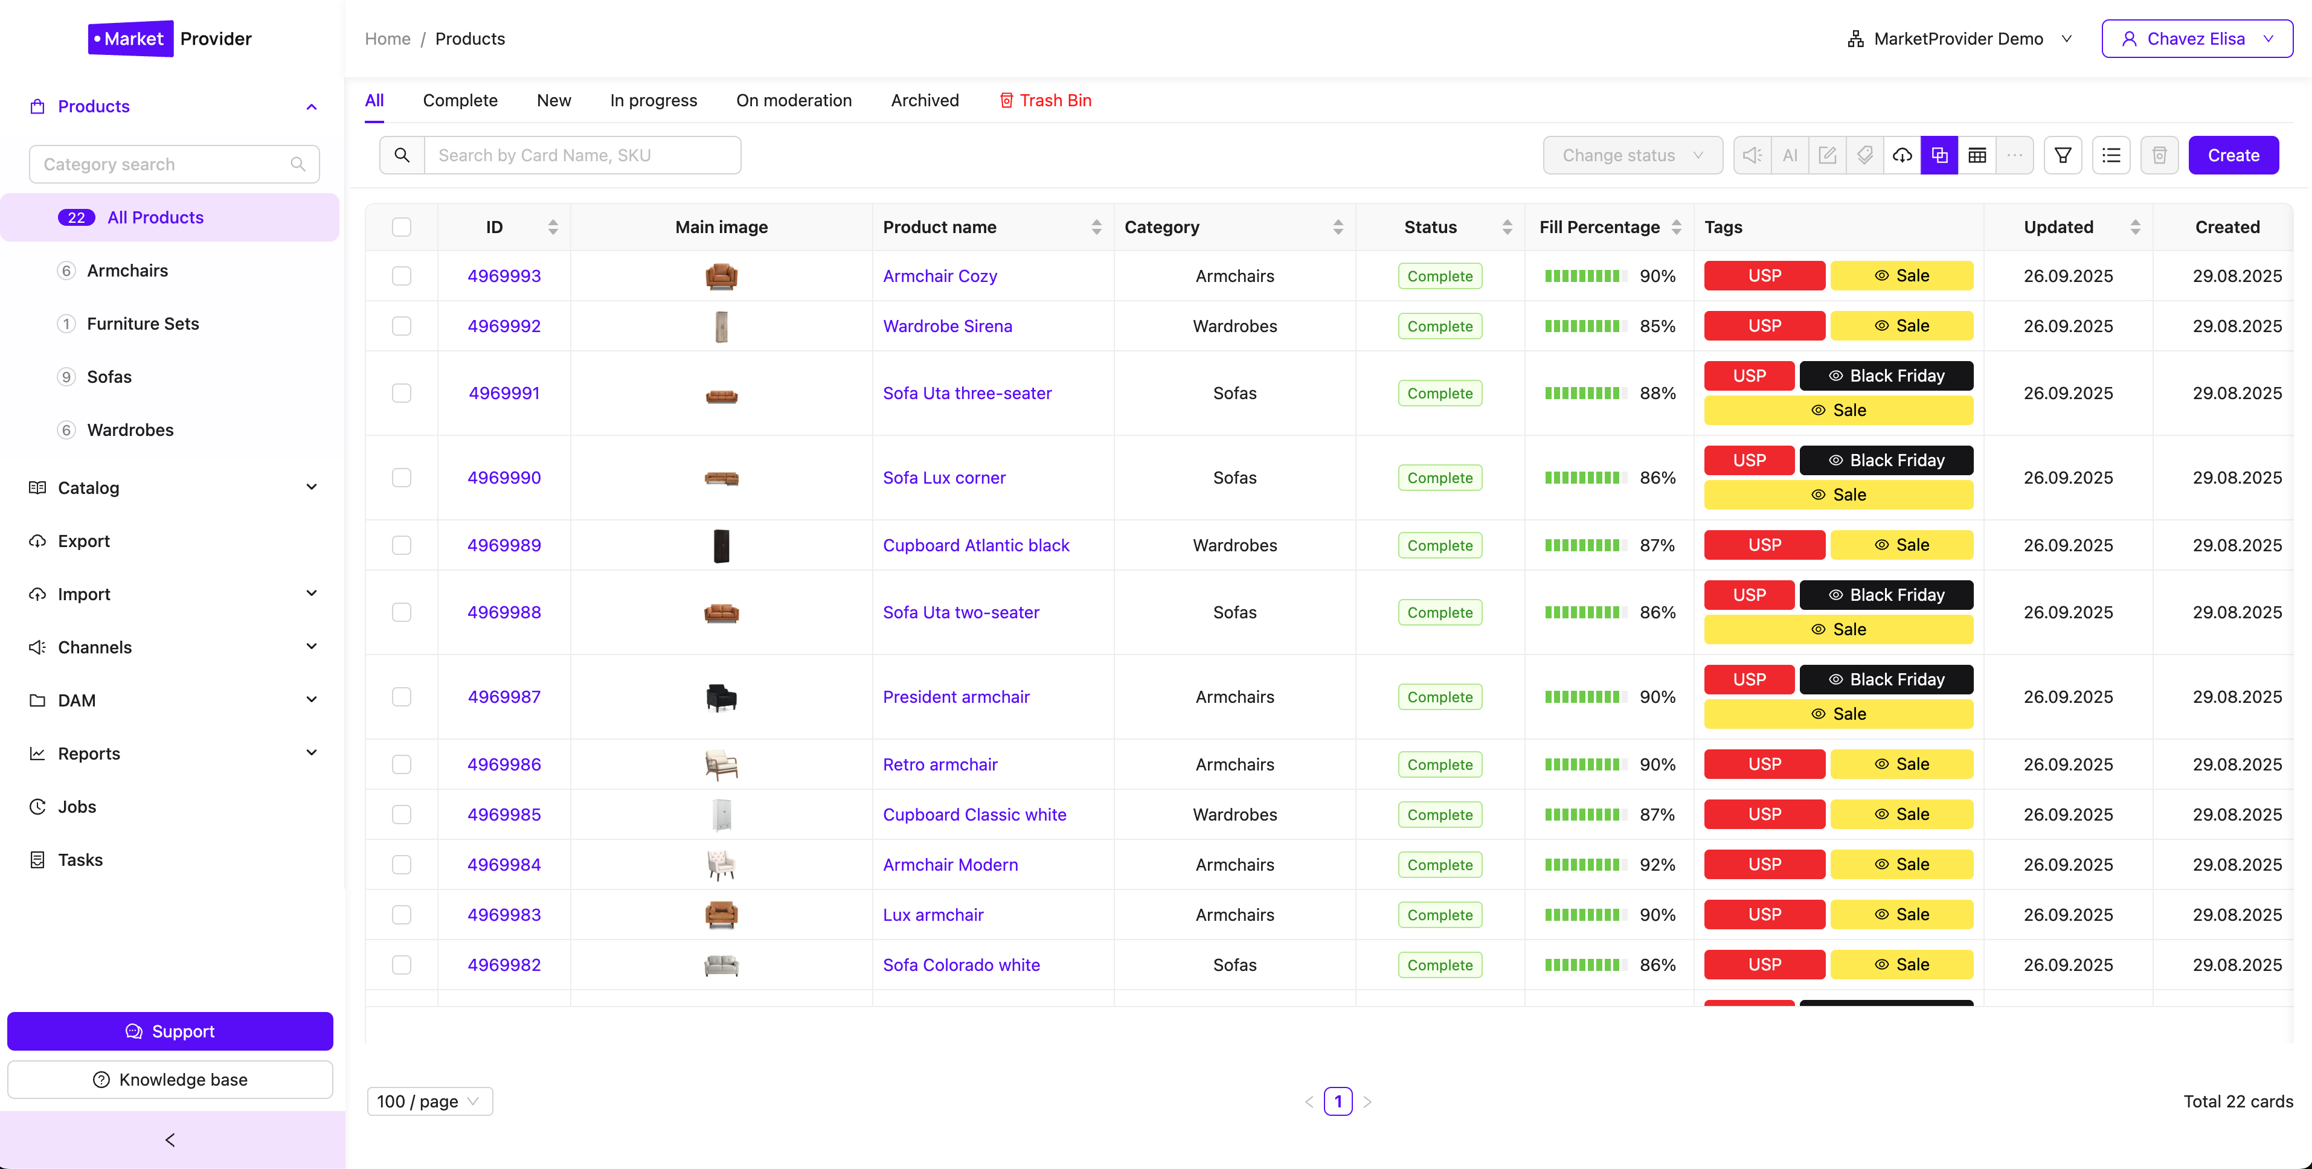This screenshot has height=1169, width=2312.
Task: Open the Chavez Elisa user dropdown
Action: pyautogui.click(x=2196, y=39)
